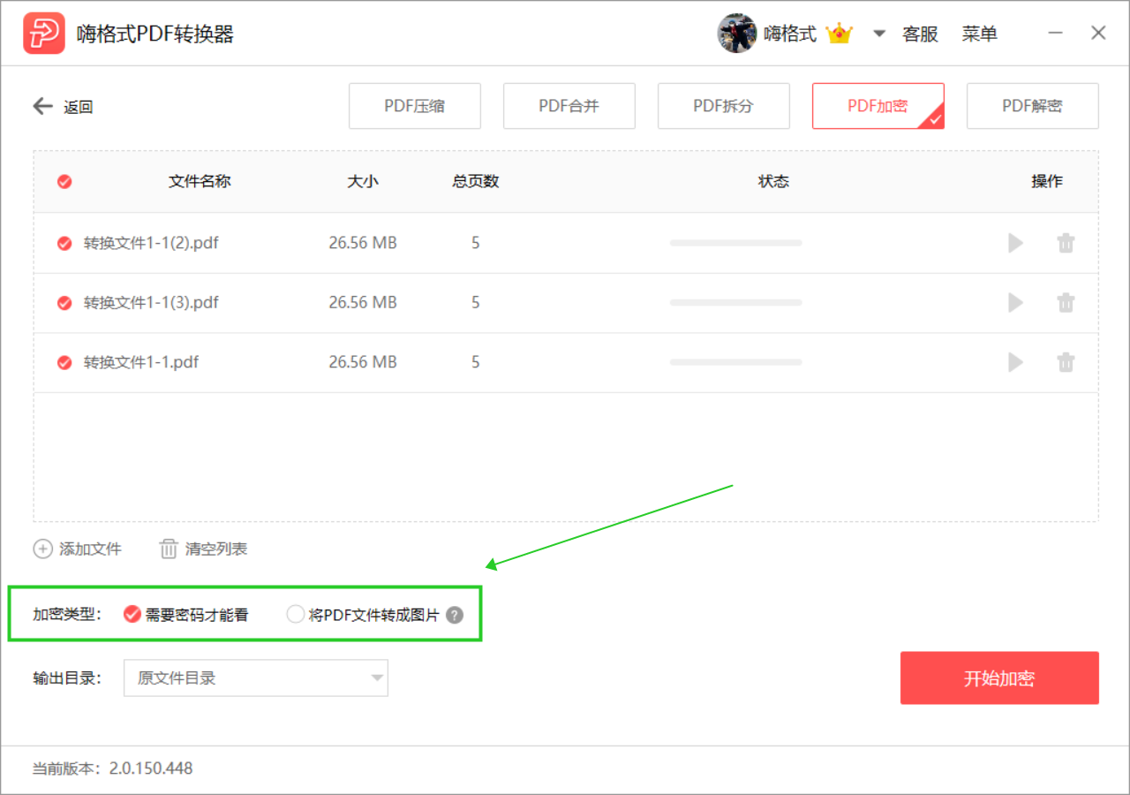The image size is (1130, 795).
Task: Click the 嗨格式 username
Action: 790,34
